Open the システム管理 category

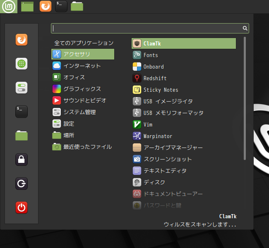[83, 112]
